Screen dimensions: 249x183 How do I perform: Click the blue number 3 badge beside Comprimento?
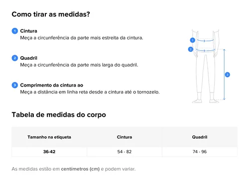[15, 85]
